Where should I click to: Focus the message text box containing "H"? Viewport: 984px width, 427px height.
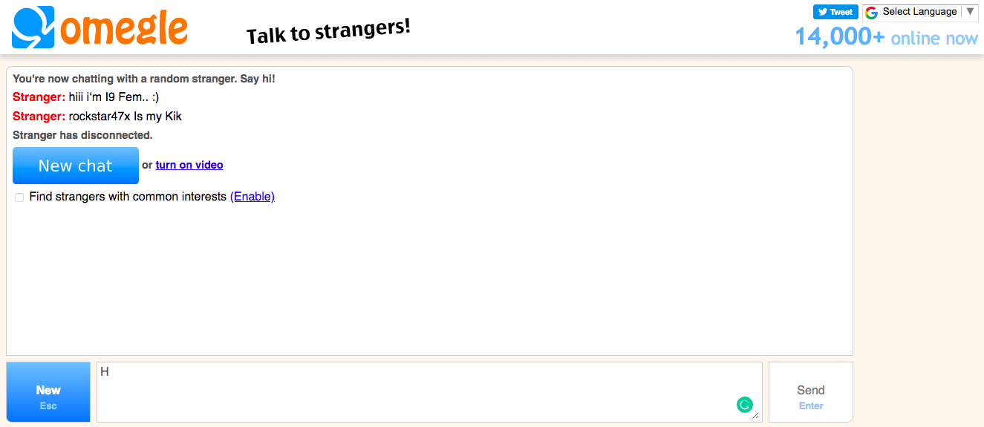pyautogui.click(x=429, y=392)
